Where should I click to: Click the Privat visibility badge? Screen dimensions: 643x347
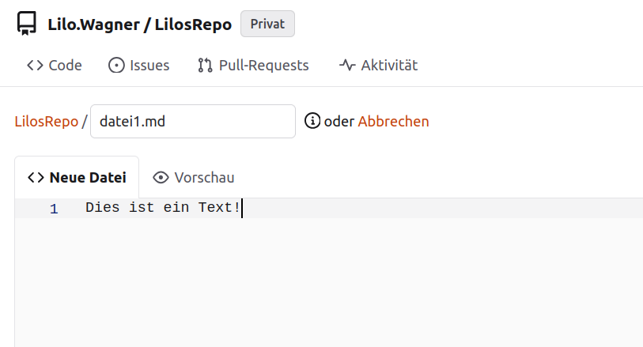267,24
